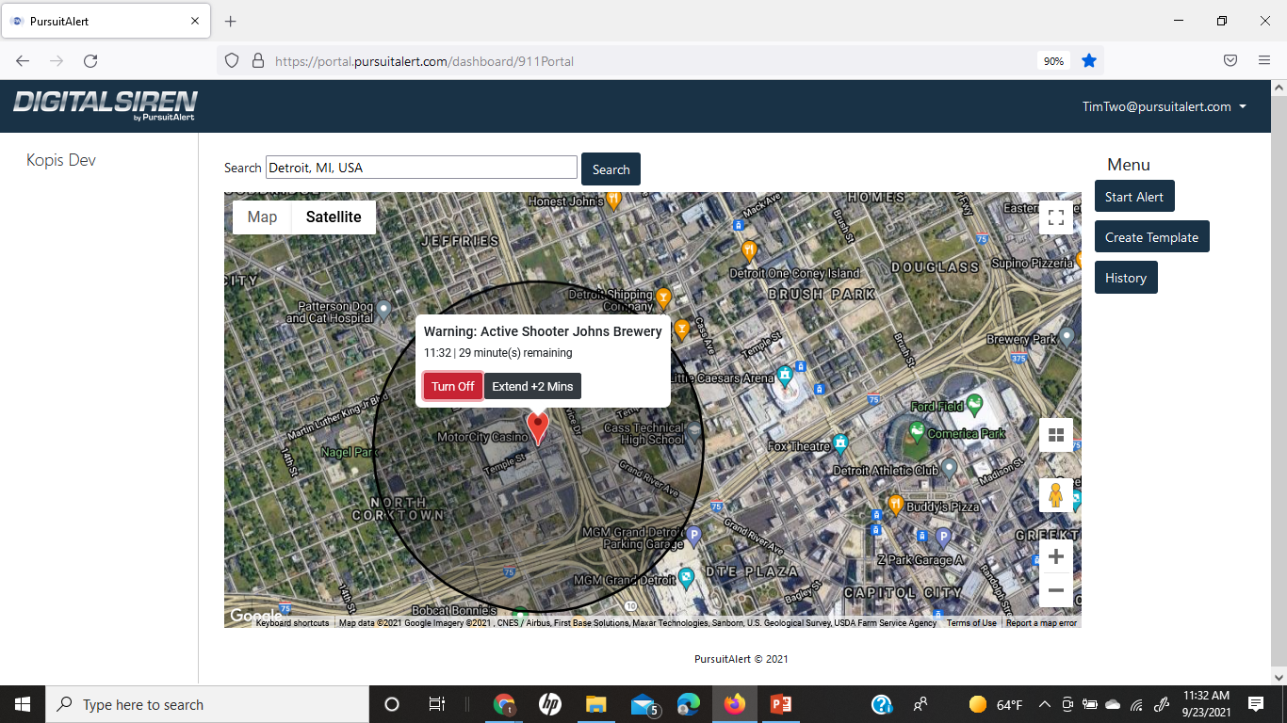Image resolution: width=1287 pixels, height=723 pixels.
Task: Launch PowerPoint from the taskbar
Action: coord(780,704)
